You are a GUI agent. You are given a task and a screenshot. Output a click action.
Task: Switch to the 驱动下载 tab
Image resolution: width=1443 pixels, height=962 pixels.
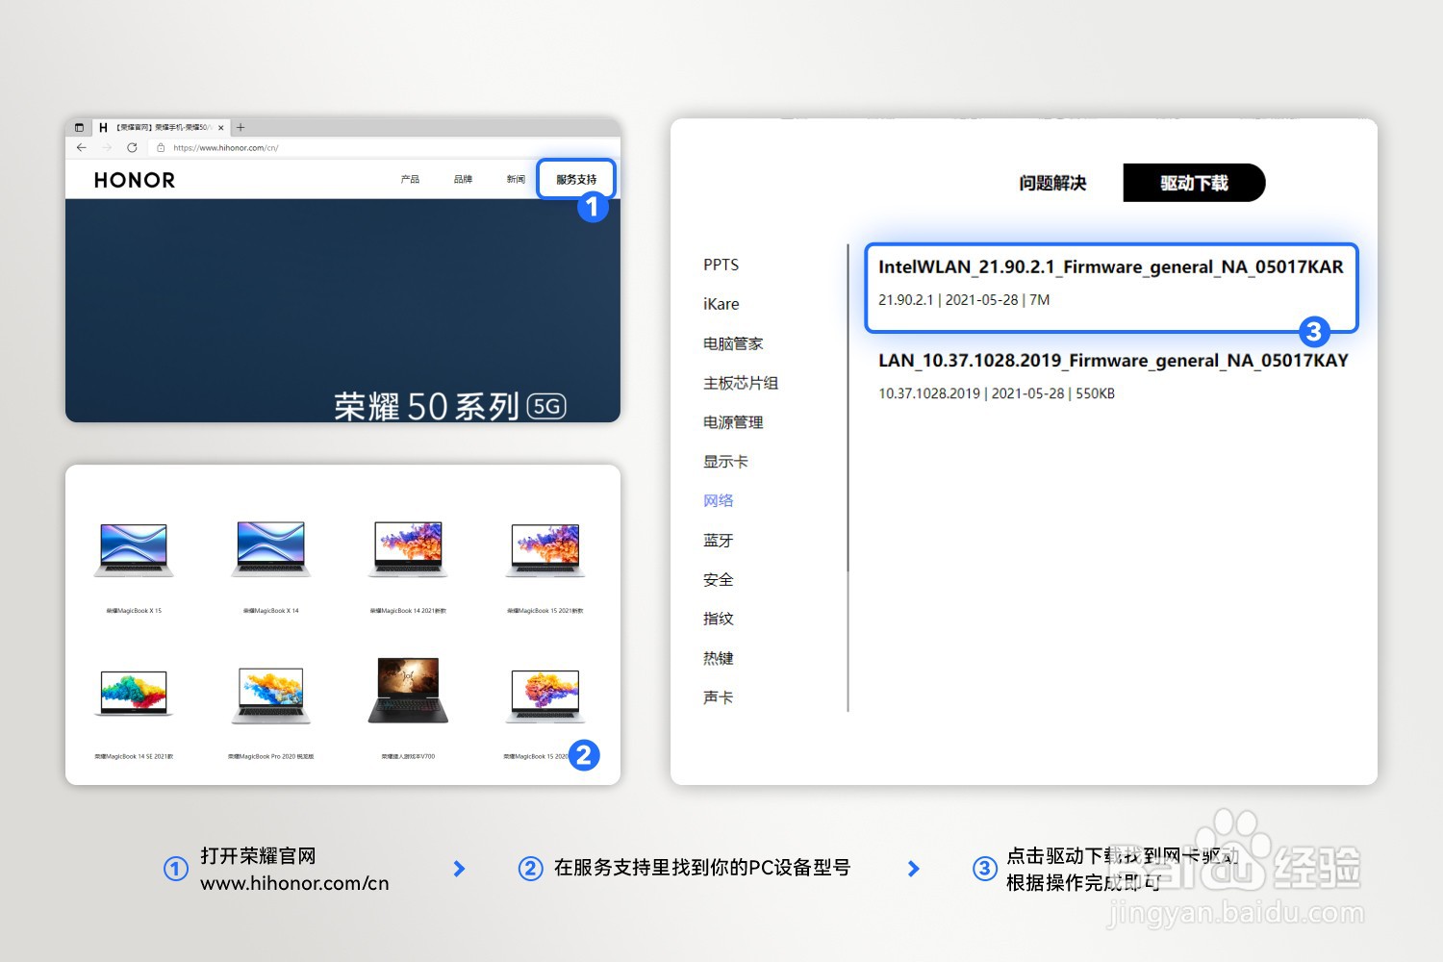pos(1194,183)
